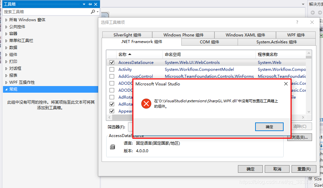Expand the 打印 toolbox group
This screenshot has height=188, width=323.
pos(6,62)
